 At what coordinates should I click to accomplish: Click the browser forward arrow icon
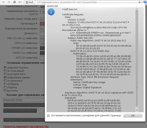9,2
